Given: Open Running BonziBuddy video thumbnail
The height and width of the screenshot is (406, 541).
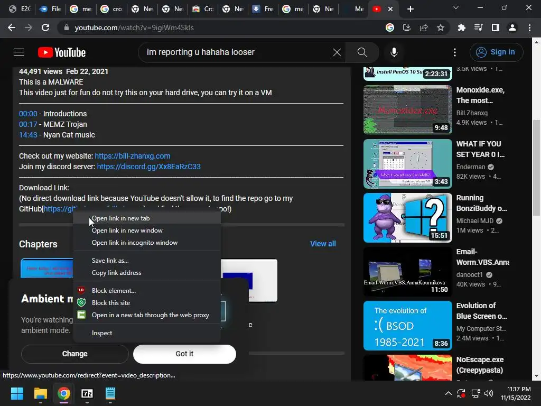Looking at the screenshot, I should pos(408,217).
